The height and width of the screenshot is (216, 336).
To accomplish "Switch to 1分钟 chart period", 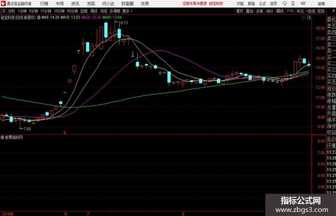I will point(22,11).
